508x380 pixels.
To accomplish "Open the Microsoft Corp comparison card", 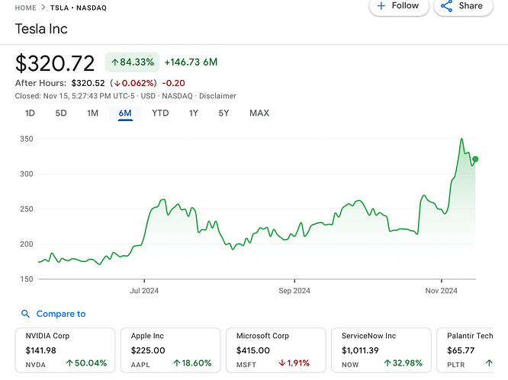I will [275, 350].
